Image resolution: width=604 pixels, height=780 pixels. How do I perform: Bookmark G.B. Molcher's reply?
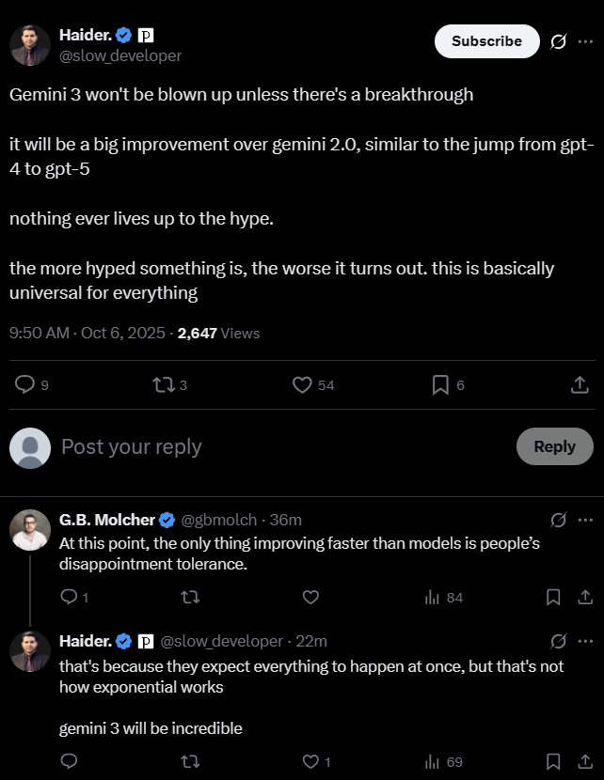tap(554, 597)
